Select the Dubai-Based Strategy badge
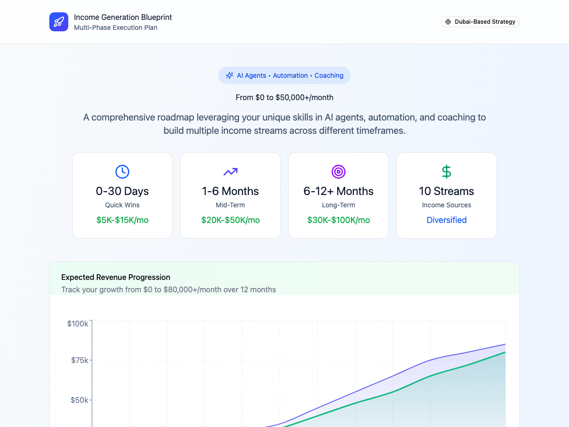Screen dimensions: 569x427 click(480, 22)
